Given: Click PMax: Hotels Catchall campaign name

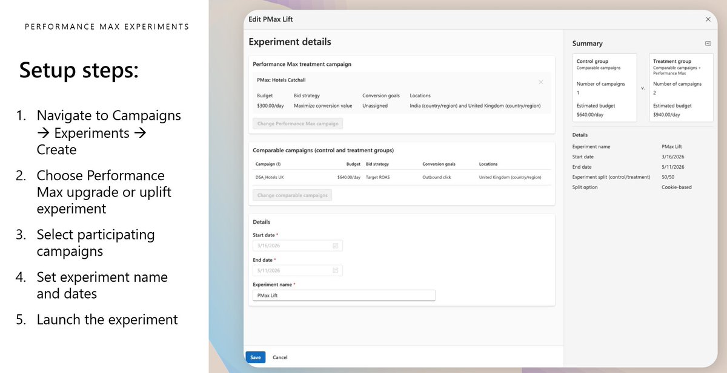Looking at the screenshot, I should 282,80.
